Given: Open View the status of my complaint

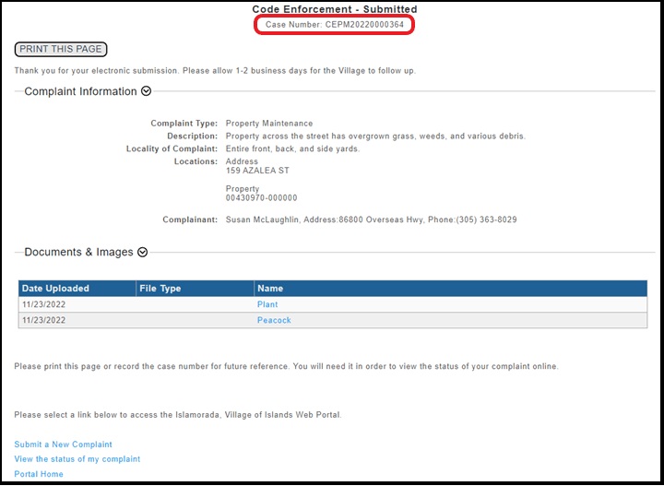Looking at the screenshot, I should point(77,459).
